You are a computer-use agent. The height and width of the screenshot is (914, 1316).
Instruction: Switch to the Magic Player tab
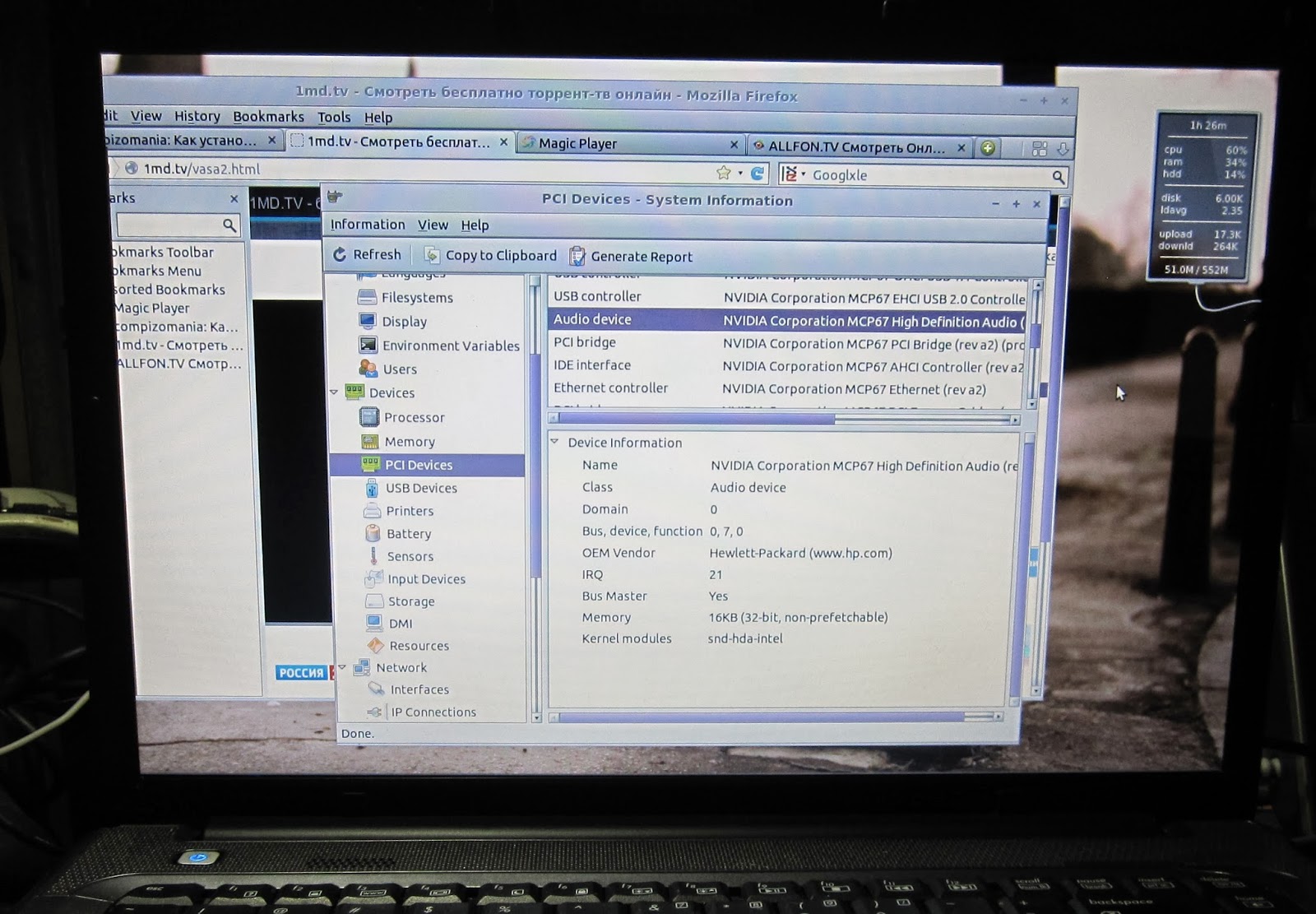pyautogui.click(x=631, y=144)
